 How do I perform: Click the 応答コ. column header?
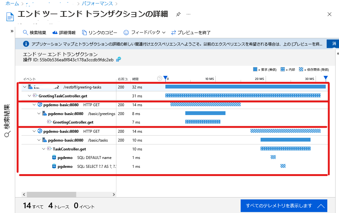coord(123,79)
